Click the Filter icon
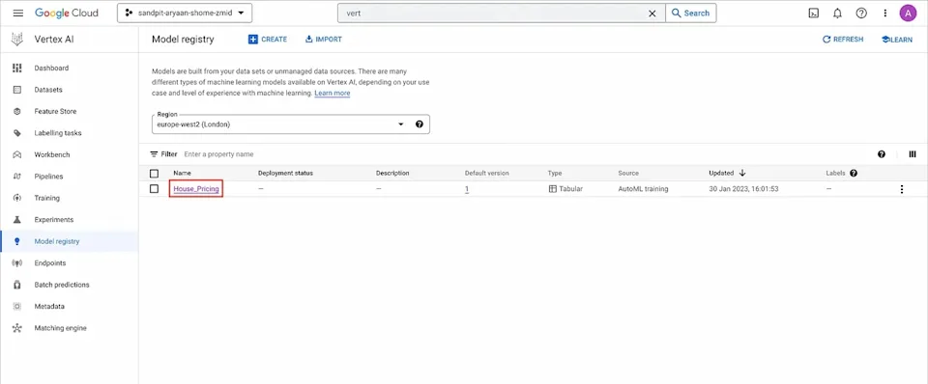Viewport: 928px width, 384px height. [154, 154]
